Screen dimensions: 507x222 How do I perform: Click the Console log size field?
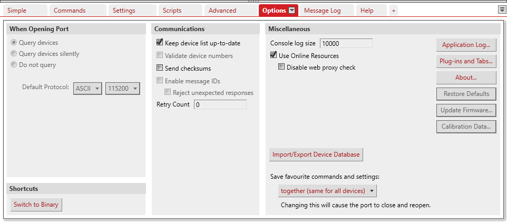tap(346, 43)
